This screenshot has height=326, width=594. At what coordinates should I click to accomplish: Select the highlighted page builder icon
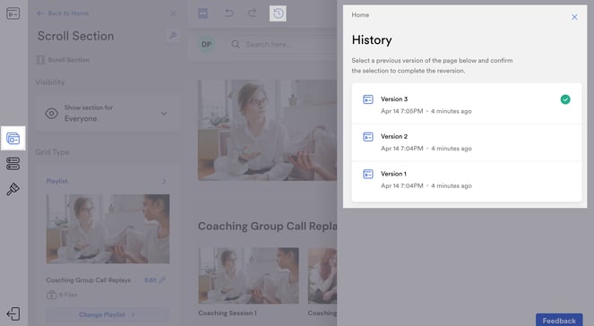pos(13,139)
